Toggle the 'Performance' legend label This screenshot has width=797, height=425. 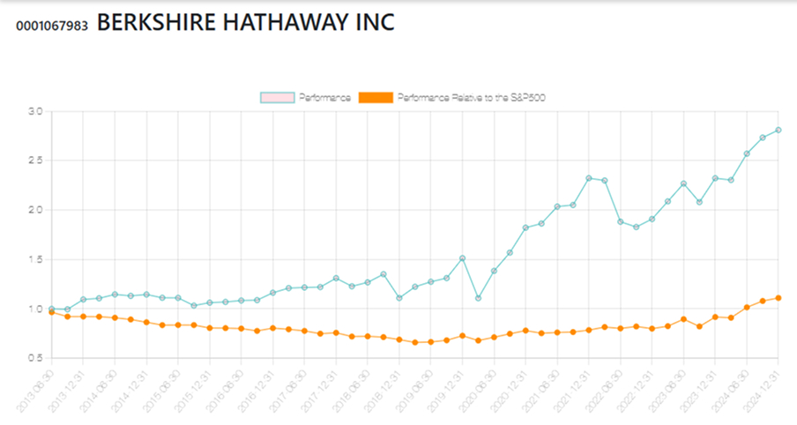click(324, 98)
